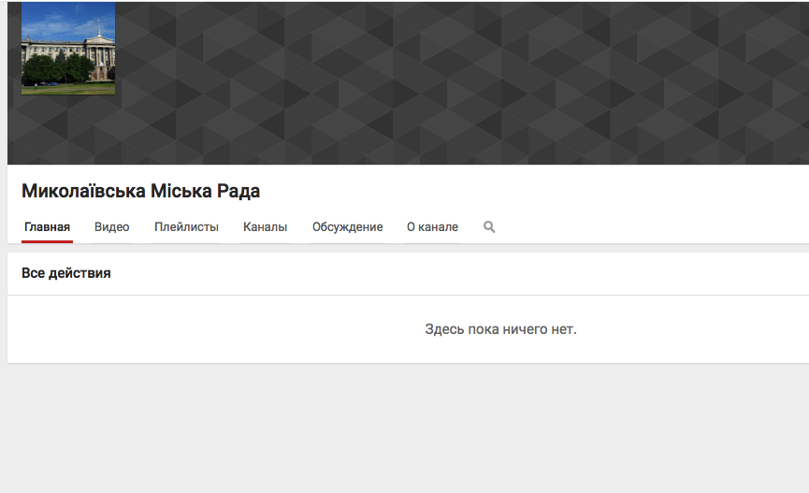Open the Плейлисты tab
Screen dimensions: 809x493
point(186,227)
